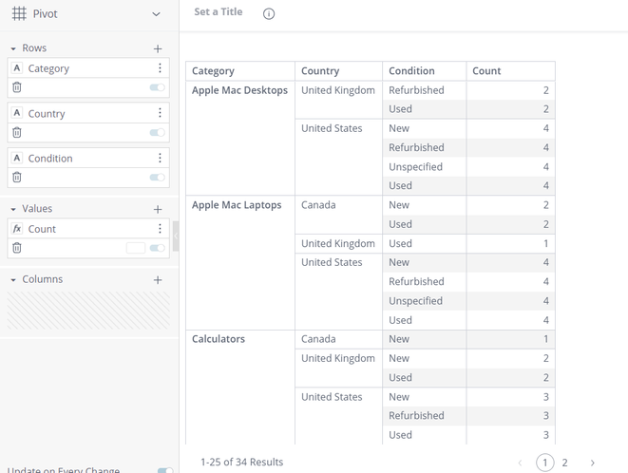This screenshot has width=628, height=473.
Task: Click the Count column header
Action: 510,71
